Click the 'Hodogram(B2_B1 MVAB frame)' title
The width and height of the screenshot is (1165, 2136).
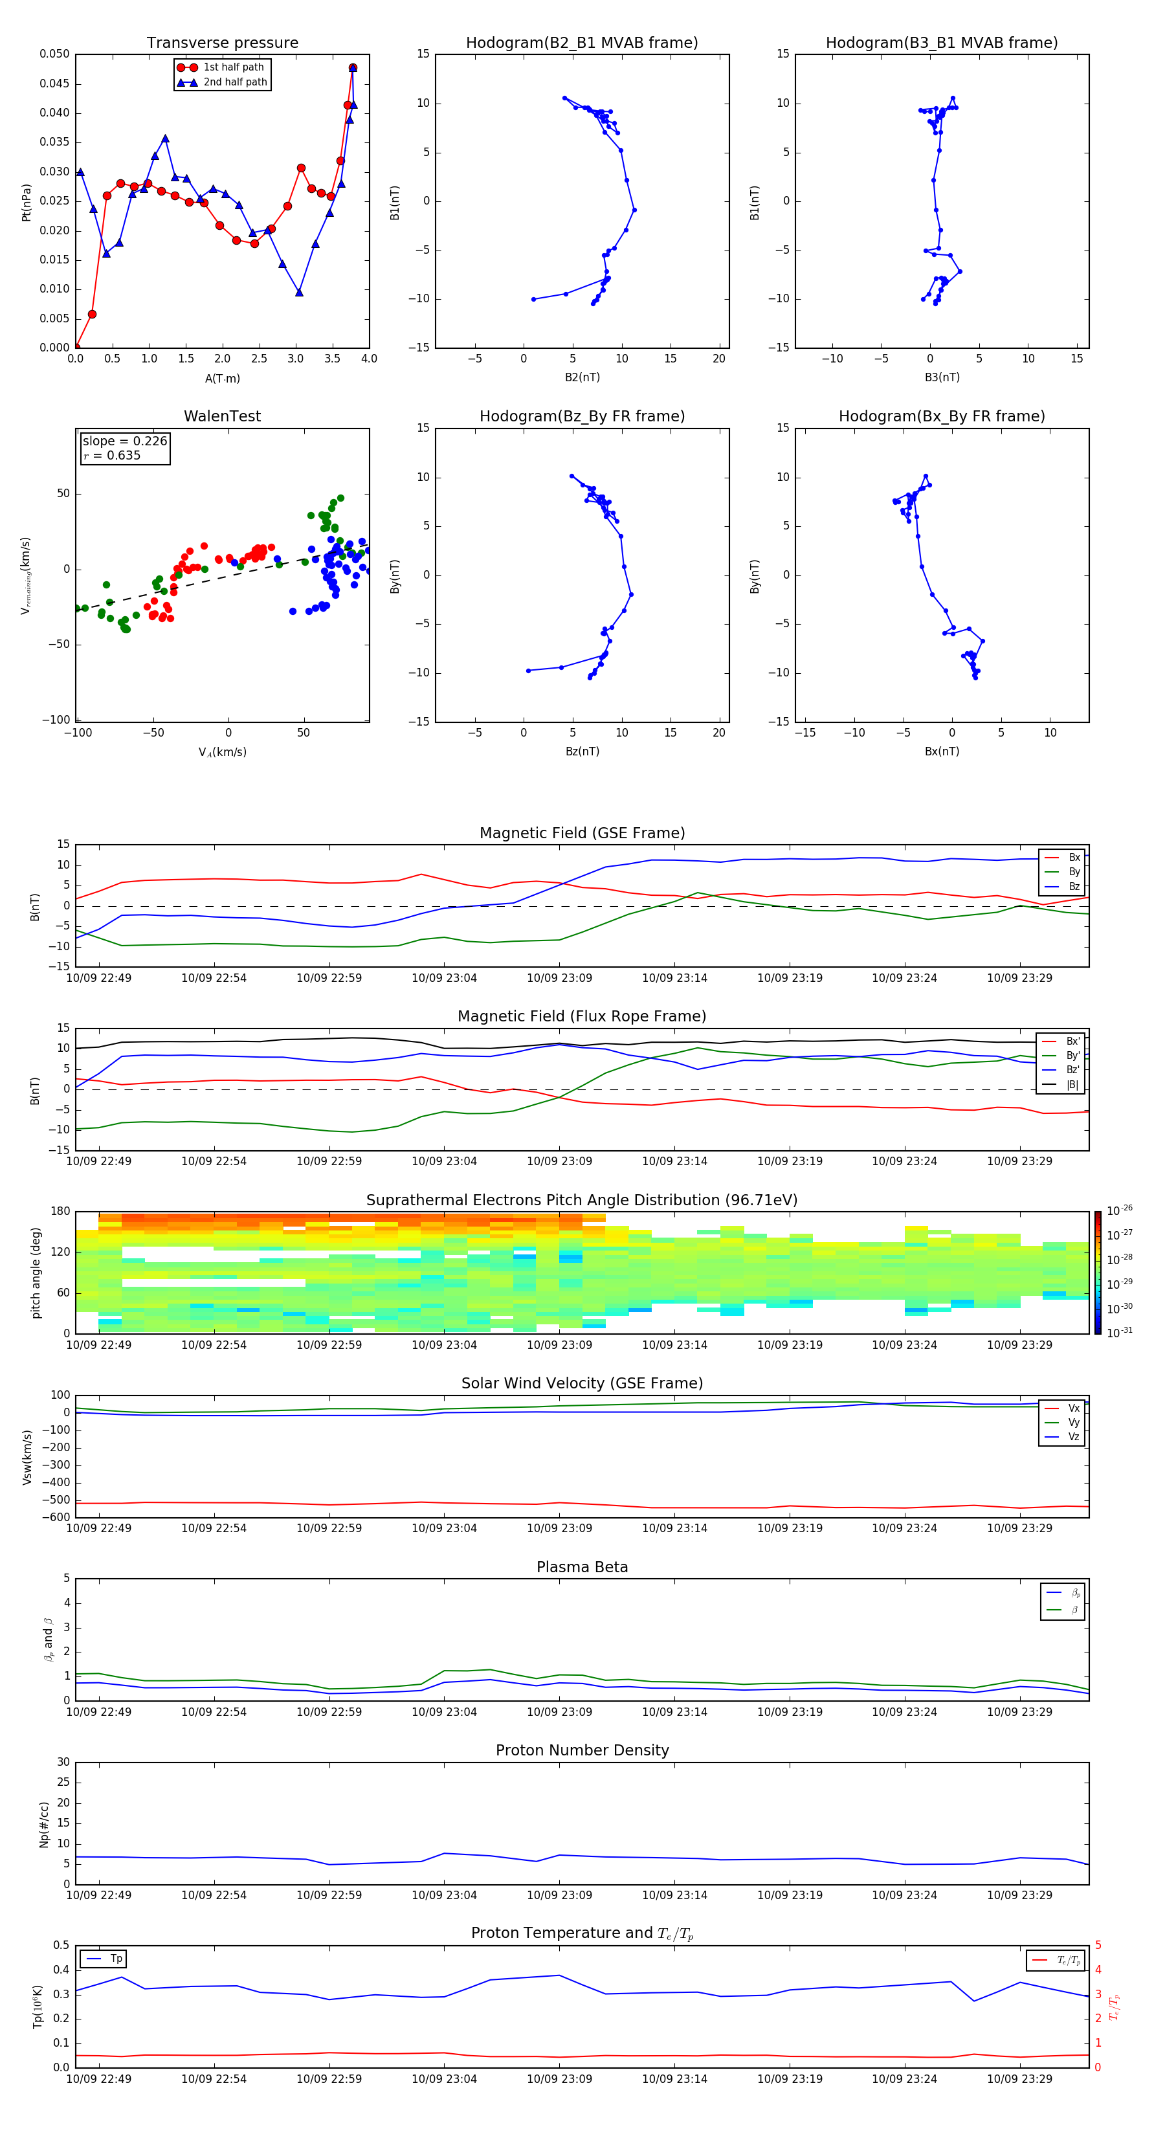(x=582, y=43)
